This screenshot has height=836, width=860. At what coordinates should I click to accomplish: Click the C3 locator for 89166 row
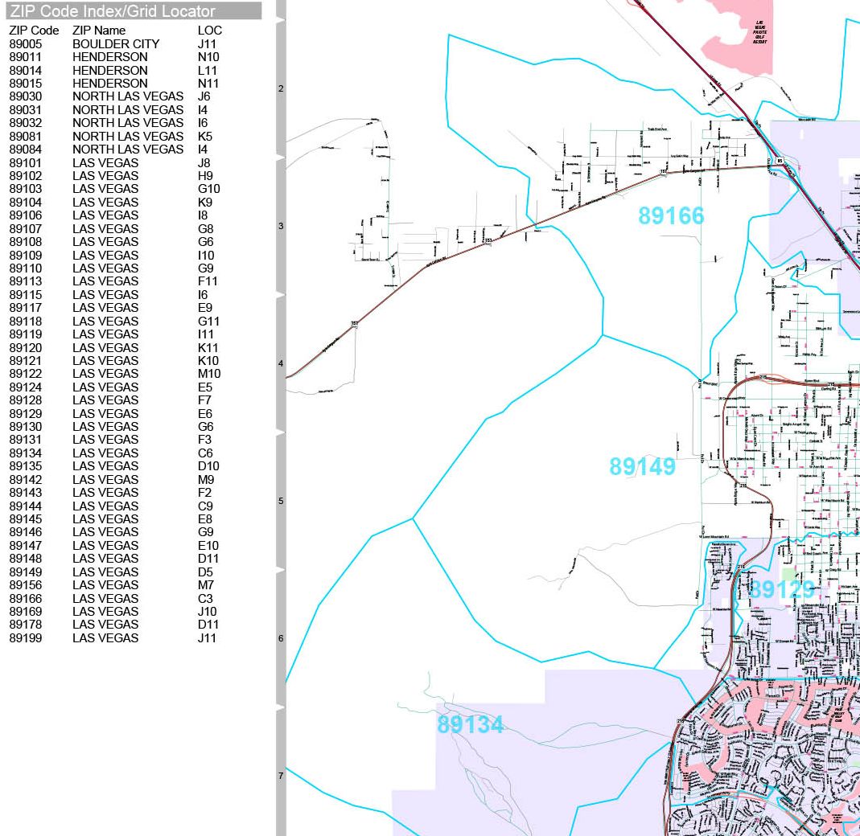click(x=206, y=599)
